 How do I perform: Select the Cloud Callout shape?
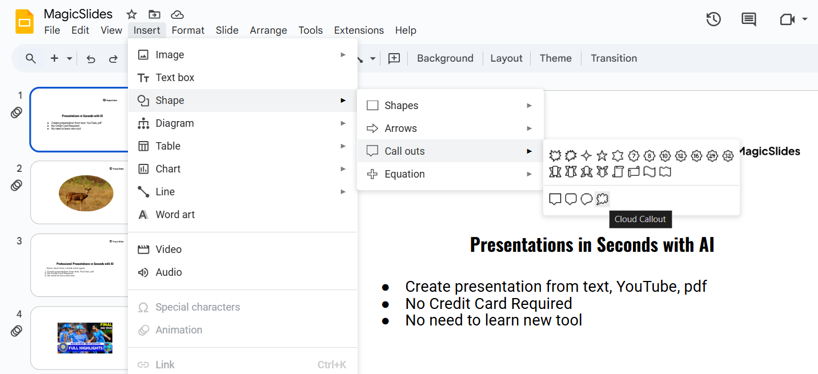(602, 199)
